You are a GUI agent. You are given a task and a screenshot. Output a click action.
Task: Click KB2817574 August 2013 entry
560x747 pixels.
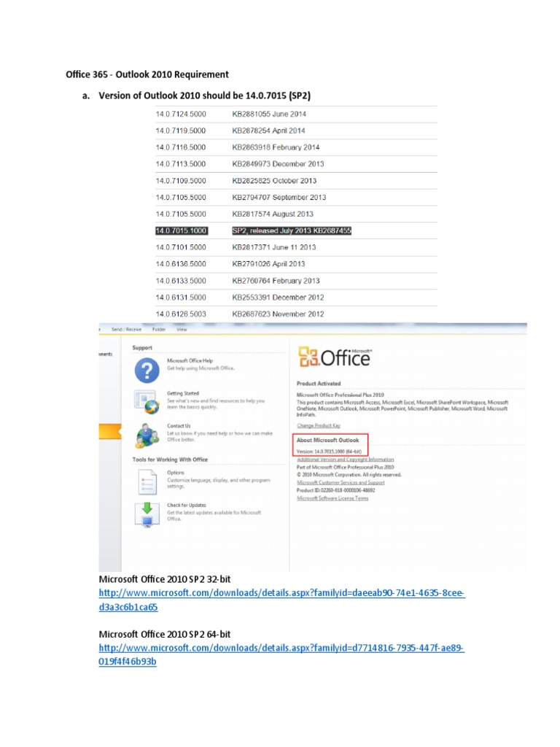(x=273, y=214)
